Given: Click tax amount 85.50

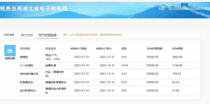Looking at the screenshot, I should click(x=176, y=82).
